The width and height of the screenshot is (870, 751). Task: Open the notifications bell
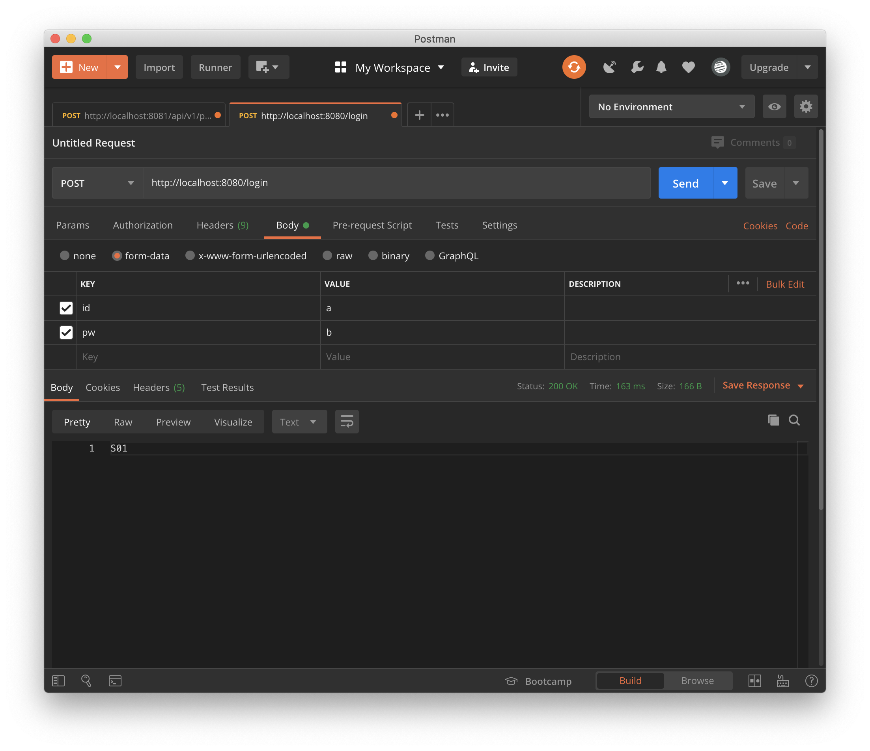pyautogui.click(x=661, y=67)
